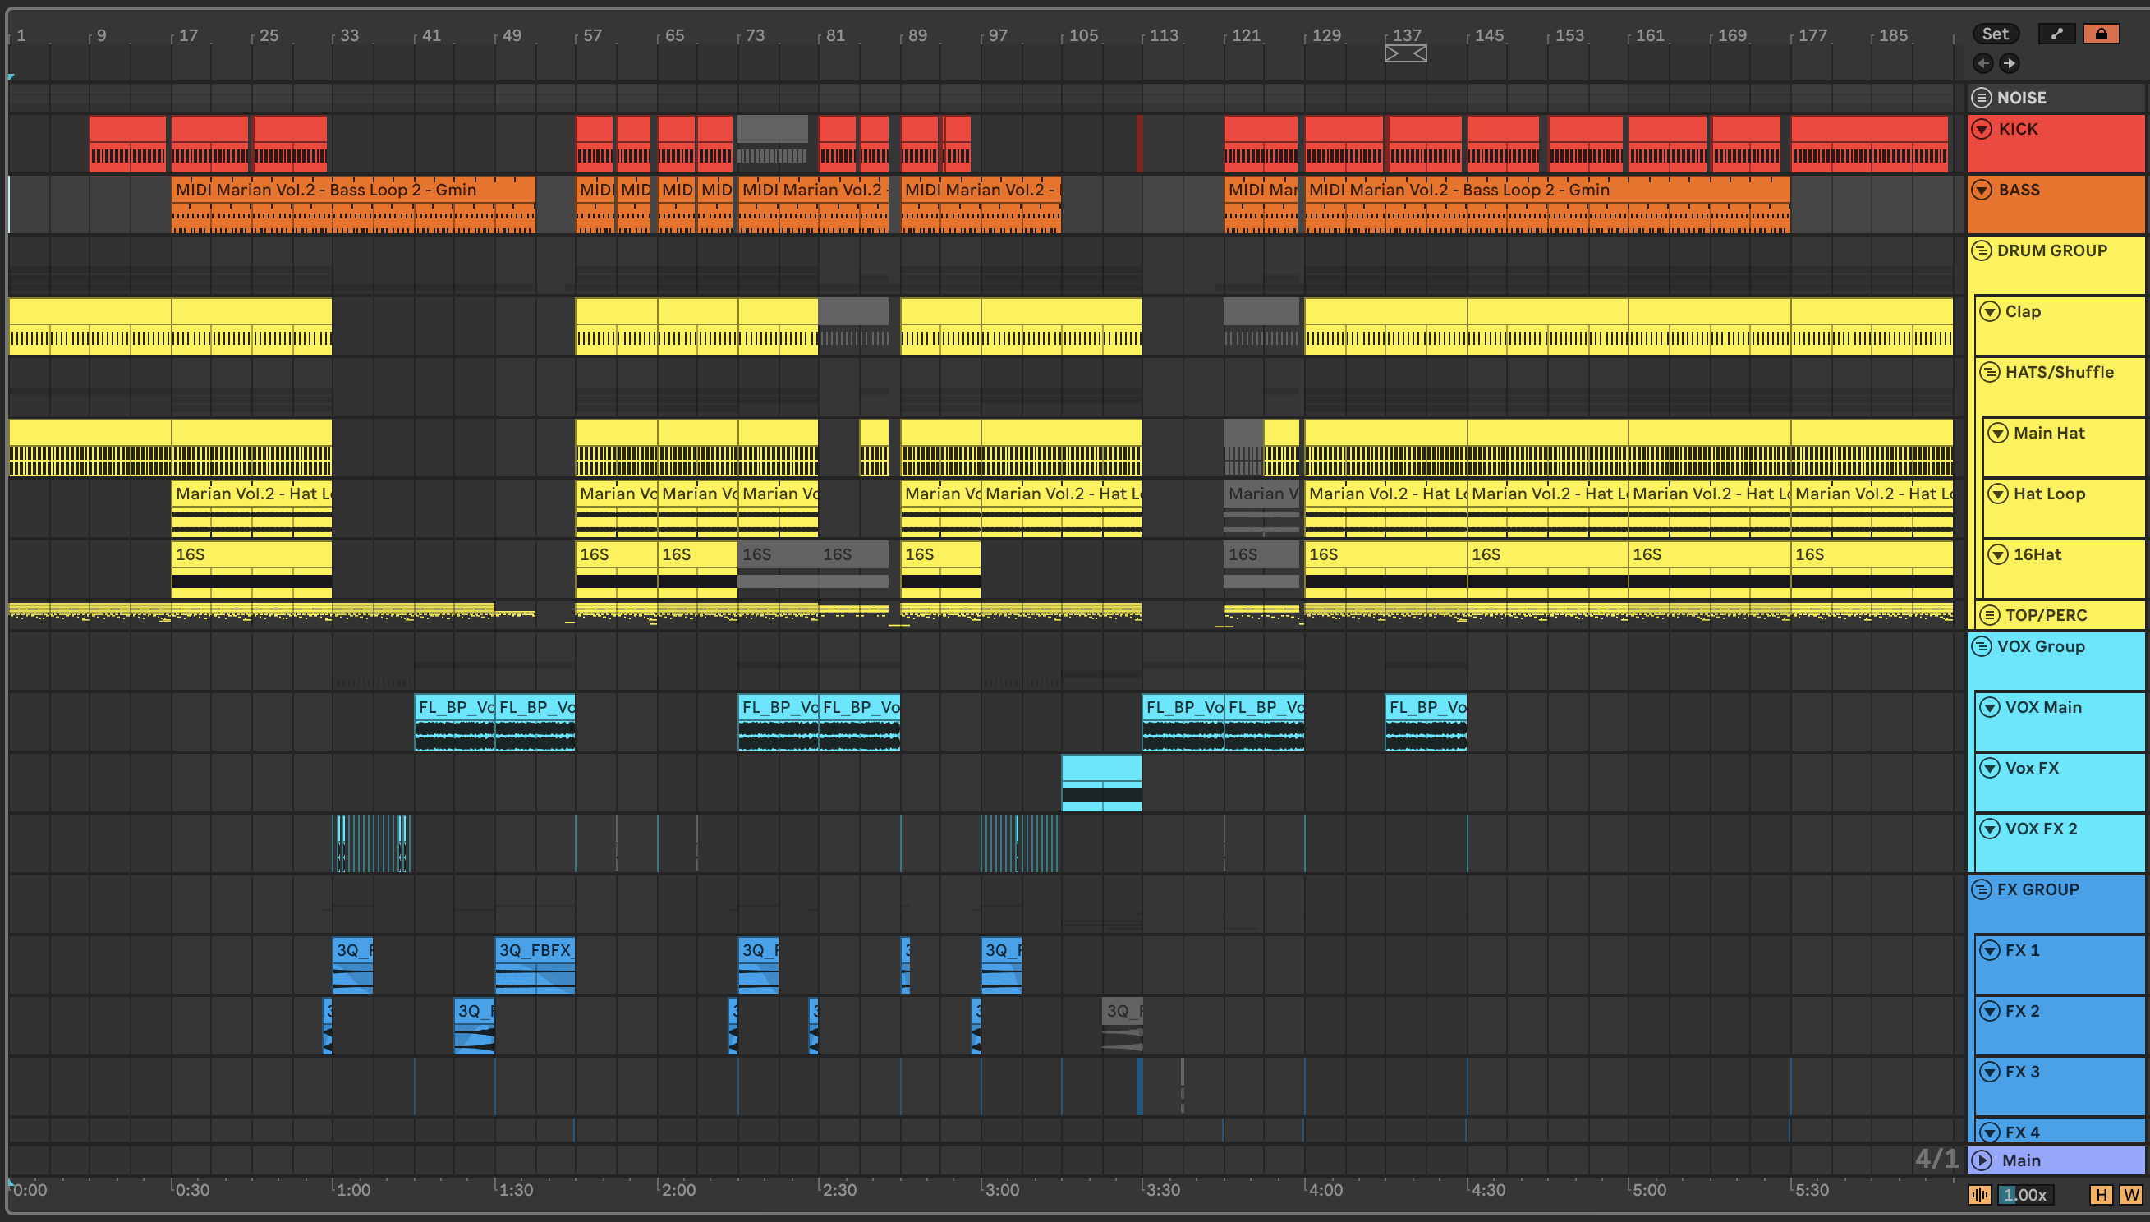2150x1222 pixels.
Task: Click bar 57 in the beat ruler
Action: click(x=592, y=35)
